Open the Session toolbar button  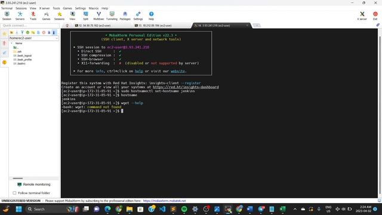point(7,16)
